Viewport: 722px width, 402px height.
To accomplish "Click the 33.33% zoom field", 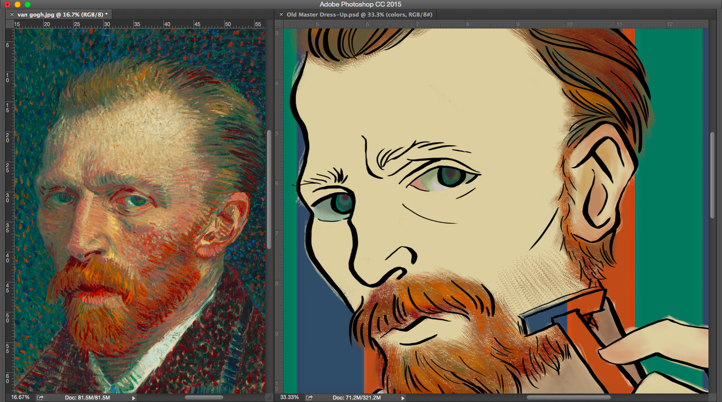I will point(289,397).
